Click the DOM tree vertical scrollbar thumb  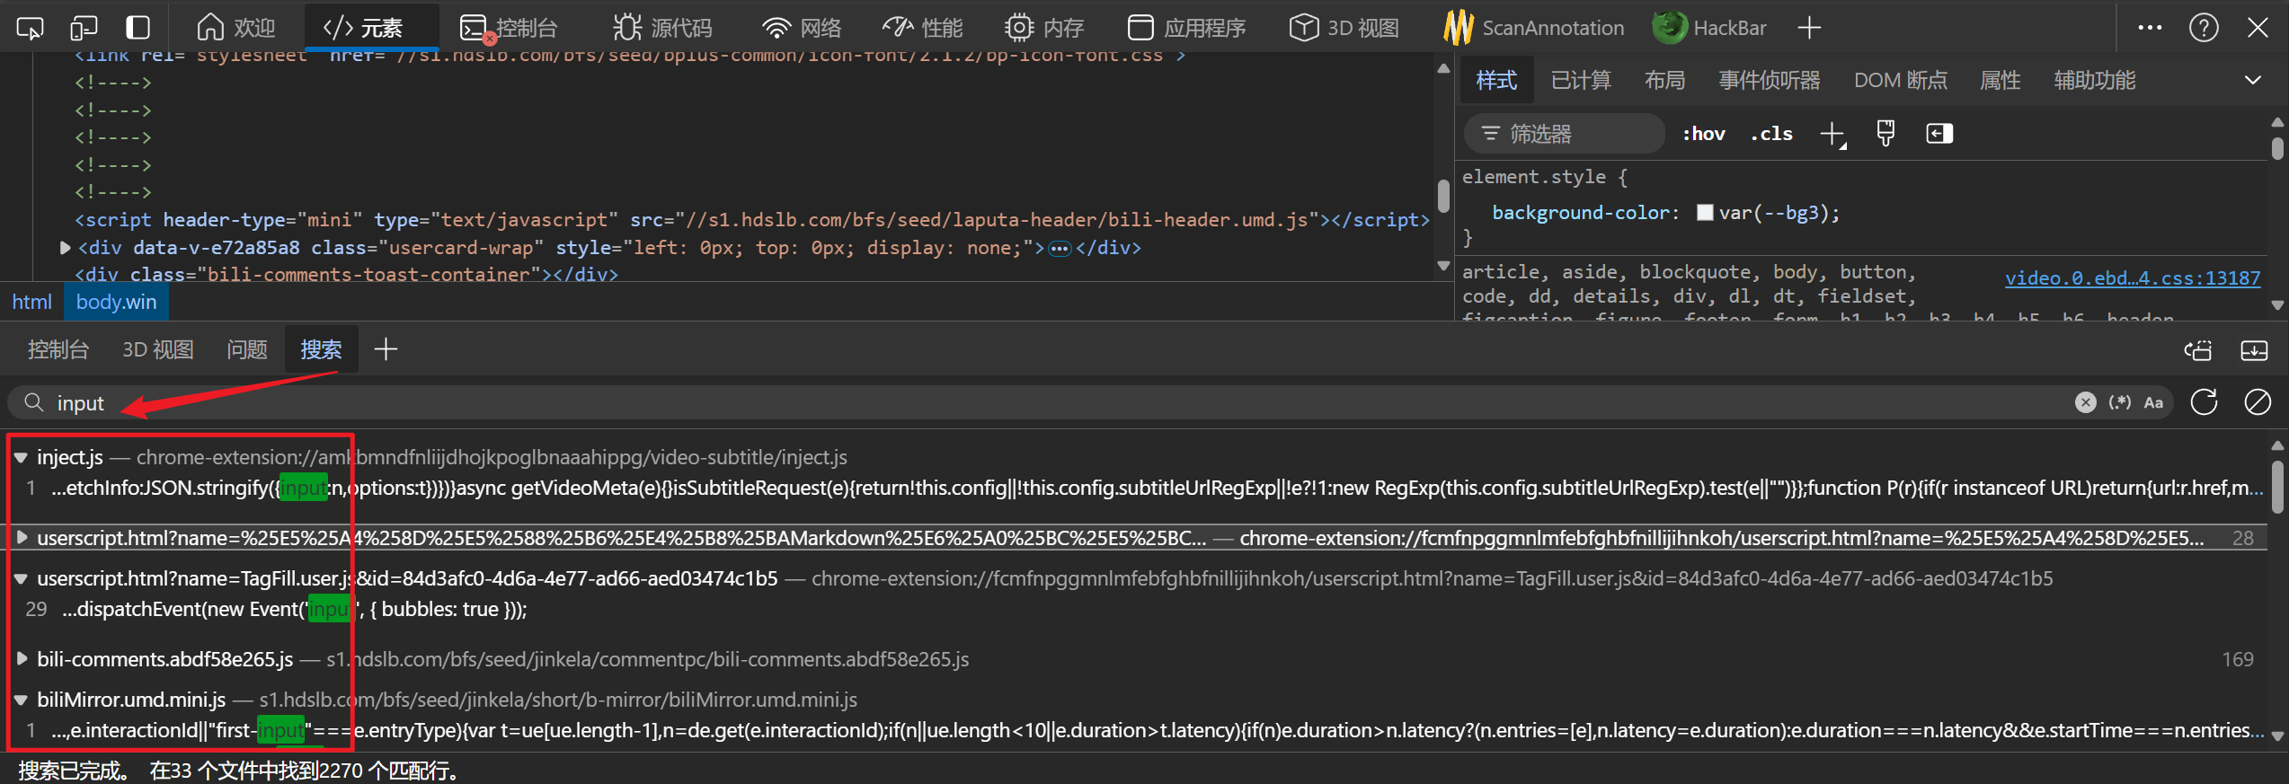(x=1443, y=196)
